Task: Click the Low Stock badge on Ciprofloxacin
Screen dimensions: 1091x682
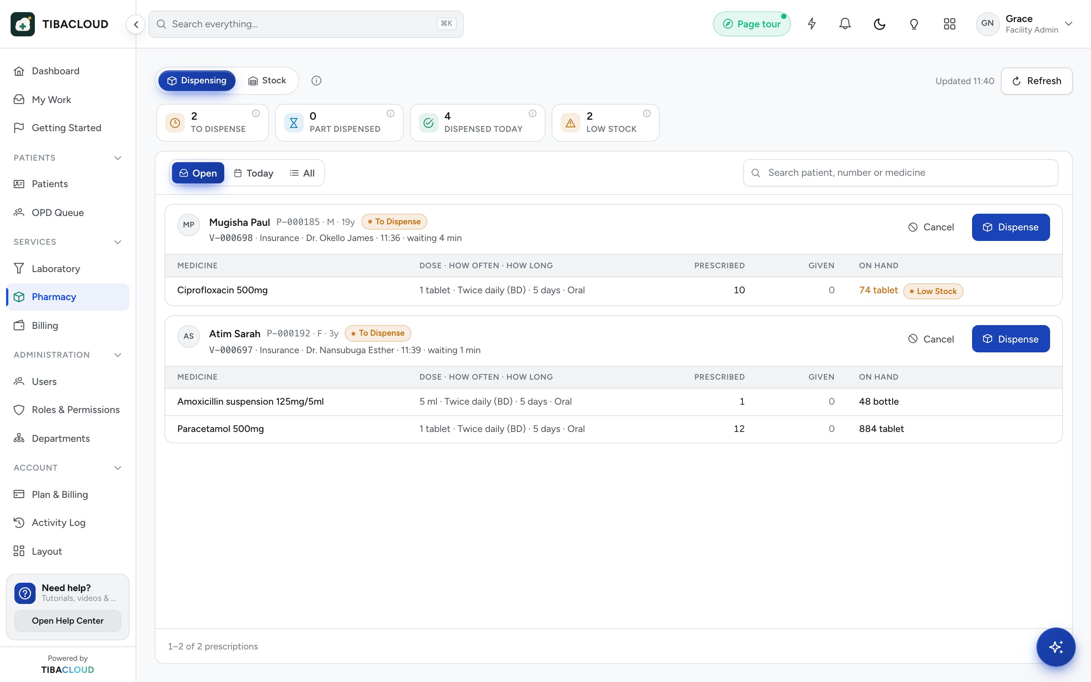Action: (933, 291)
